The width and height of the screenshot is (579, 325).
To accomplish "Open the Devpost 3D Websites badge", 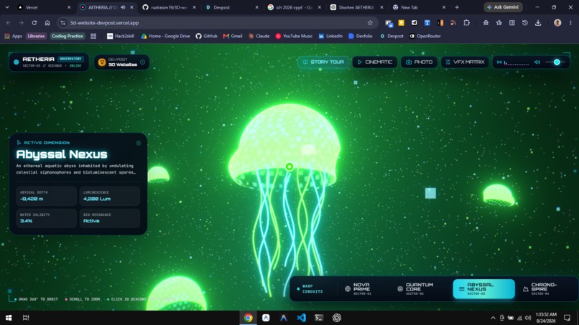I will coord(121,62).
